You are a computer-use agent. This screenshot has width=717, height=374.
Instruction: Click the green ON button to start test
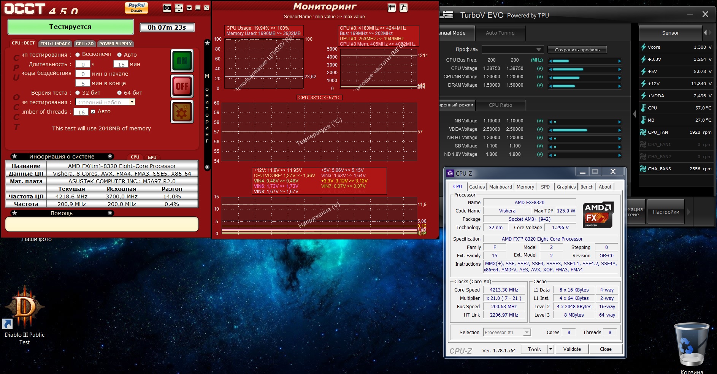pos(182,60)
